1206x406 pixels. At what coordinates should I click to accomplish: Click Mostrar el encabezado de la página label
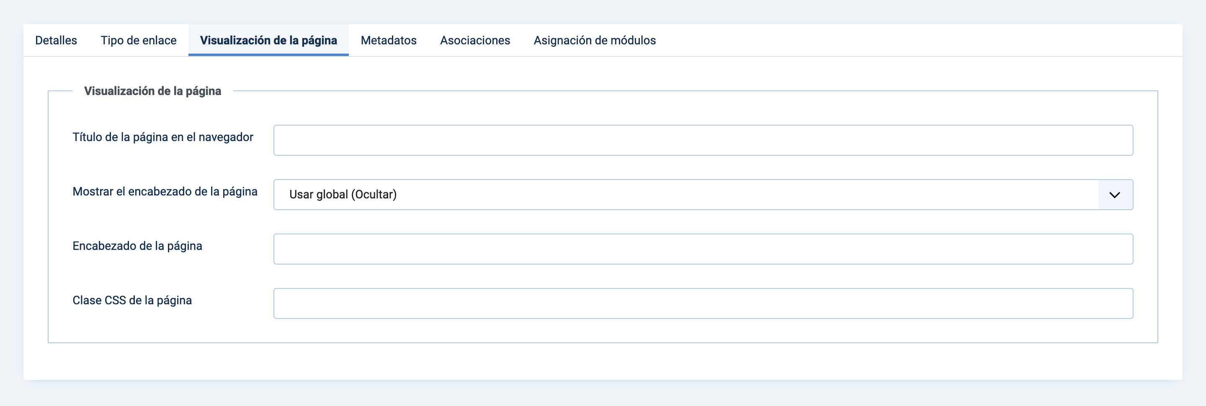point(165,191)
